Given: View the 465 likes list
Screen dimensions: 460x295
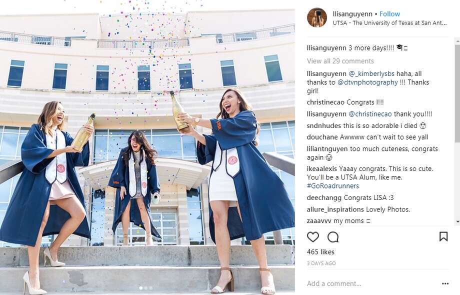Looking at the screenshot, I should pos(320,252).
